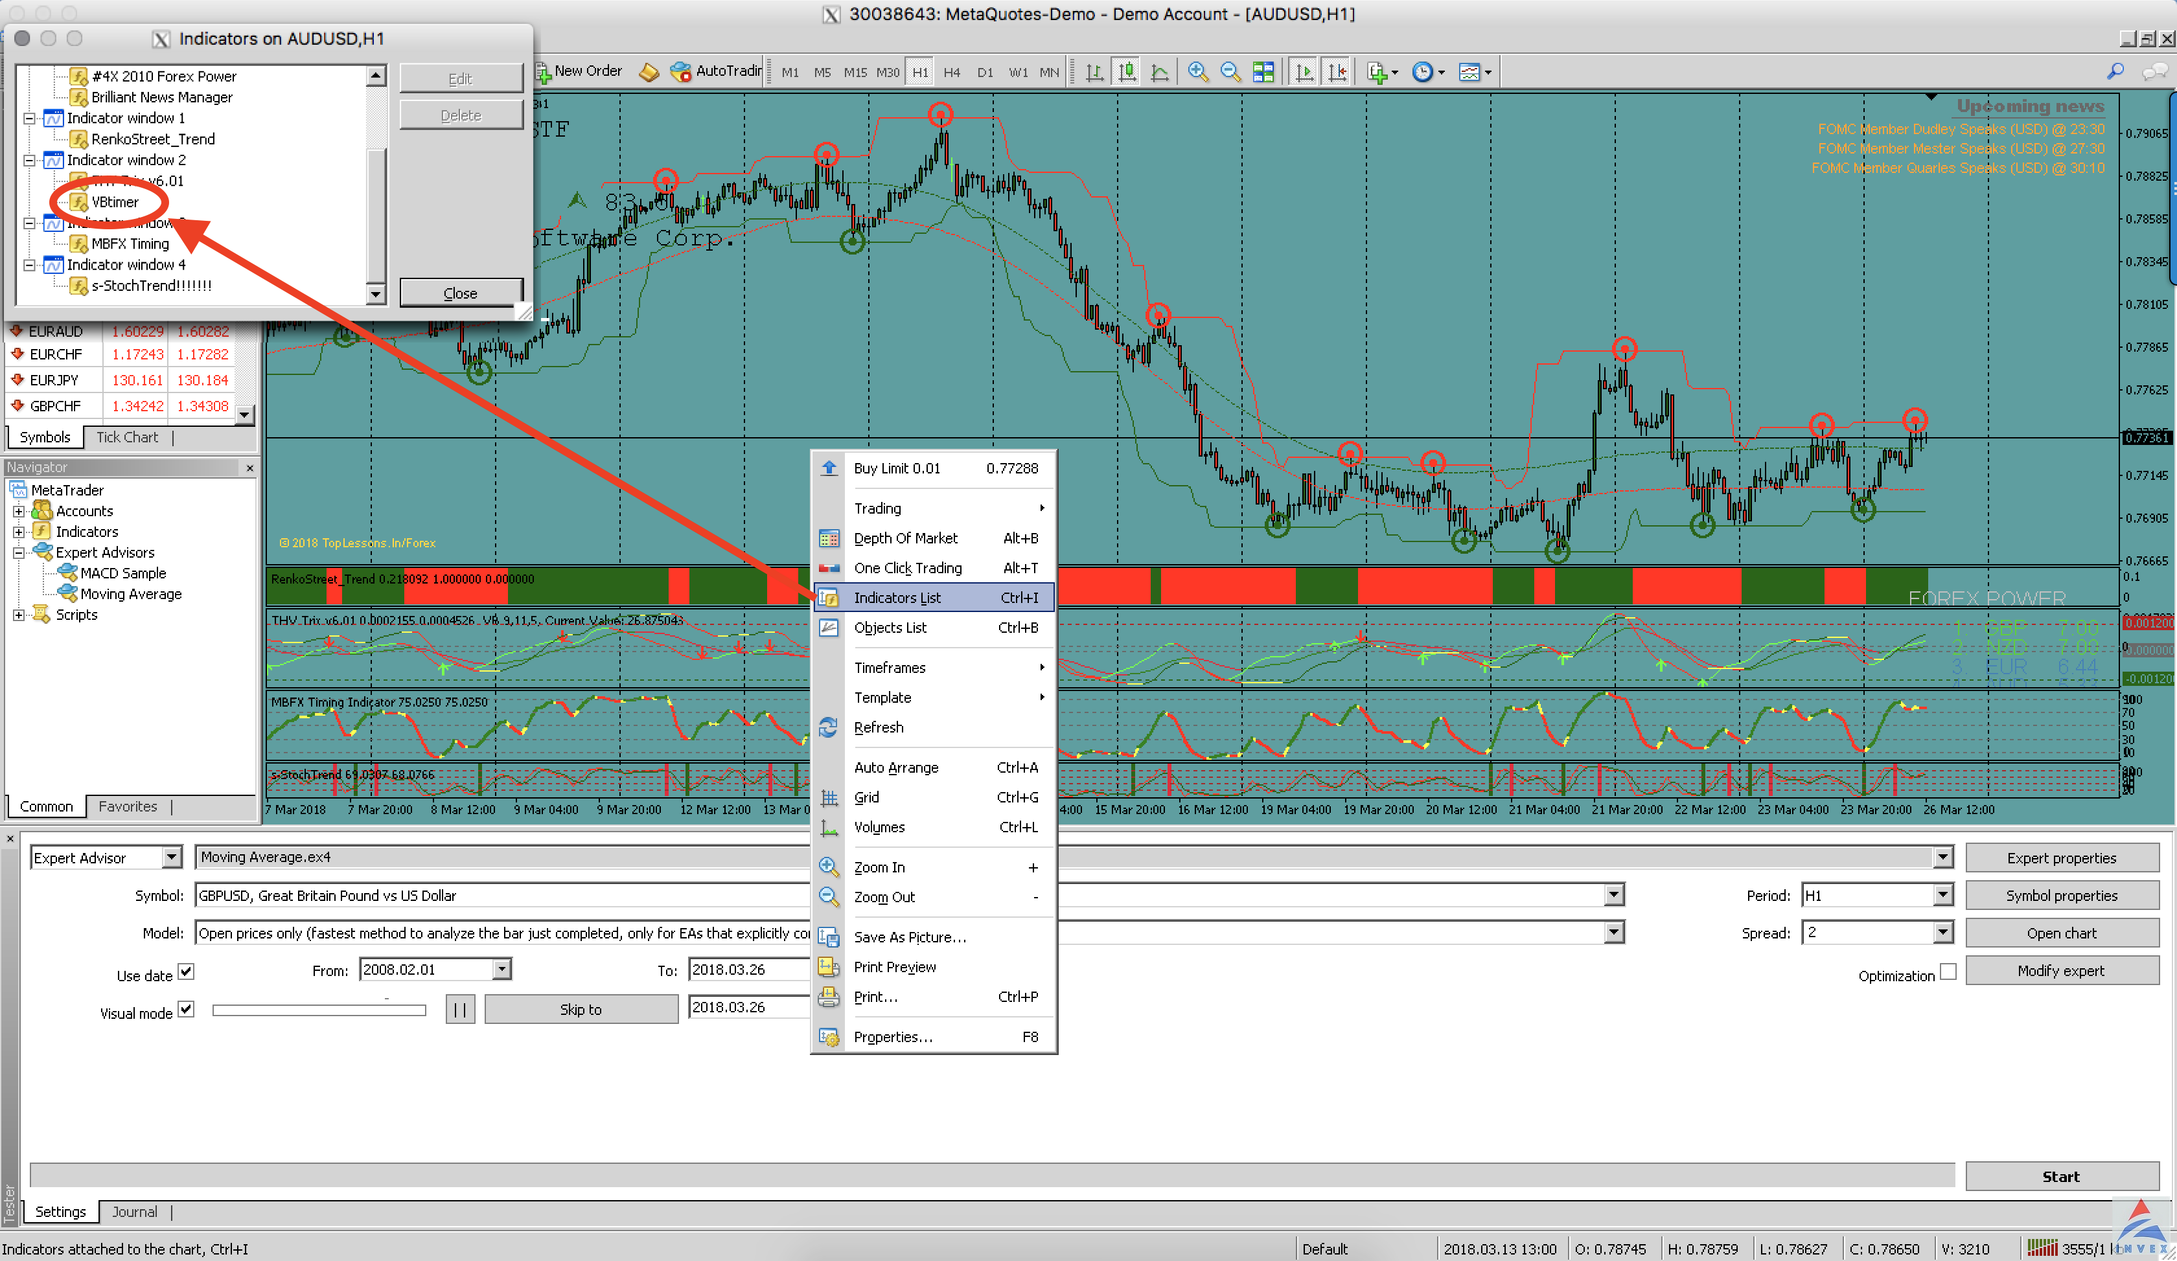The image size is (2177, 1261).
Task: Choose Properties… in context menu
Action: [x=934, y=1036]
